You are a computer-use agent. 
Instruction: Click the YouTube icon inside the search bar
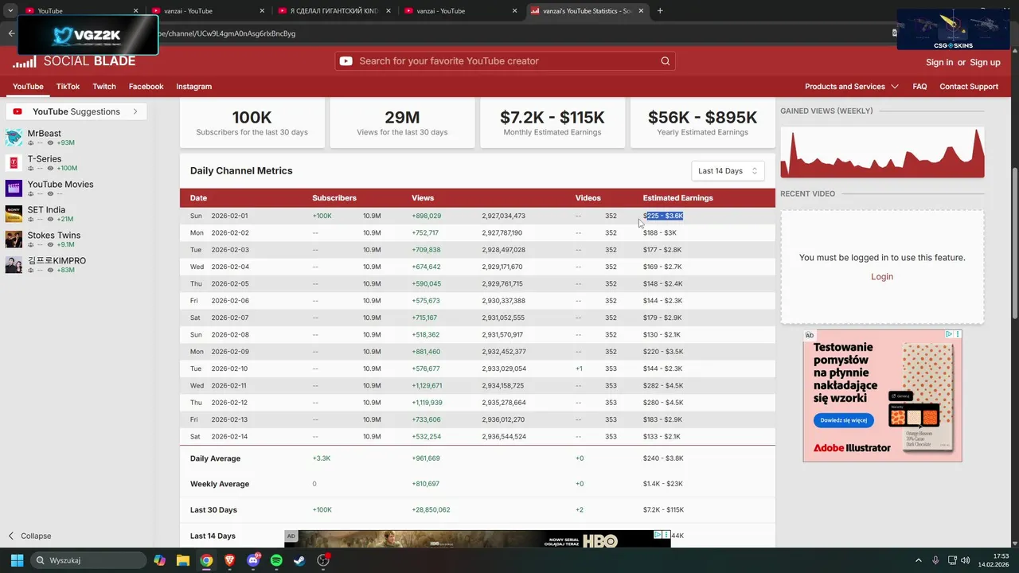click(x=346, y=61)
